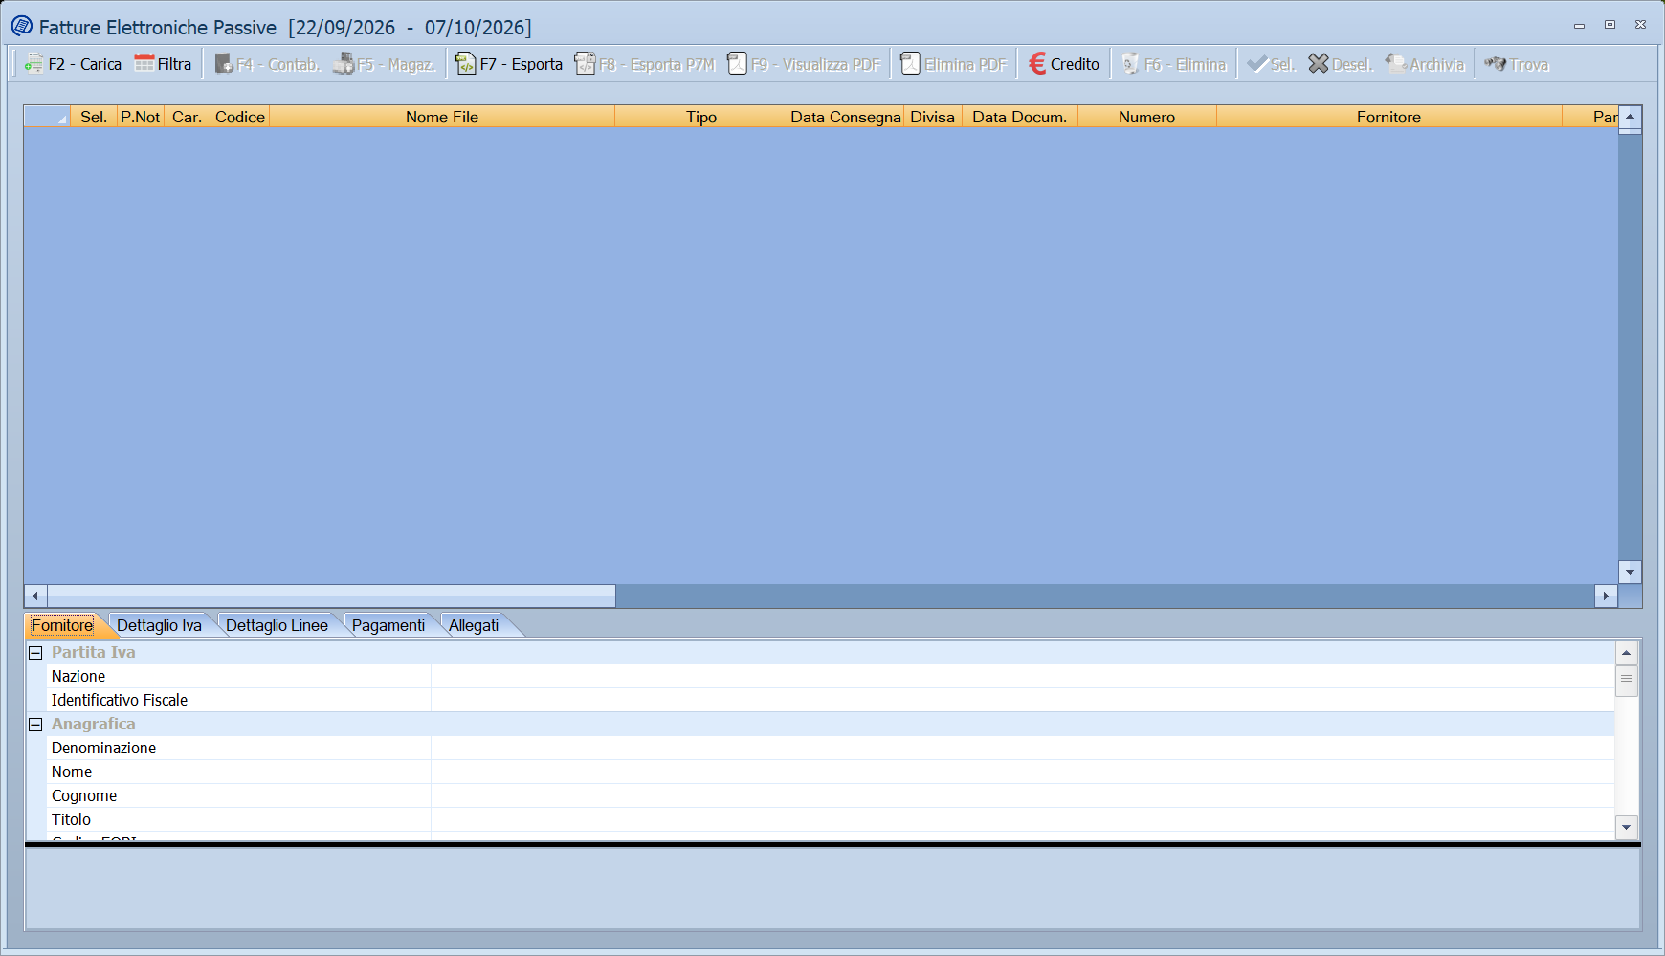
Task: Click the Codice column header
Action: point(240,117)
